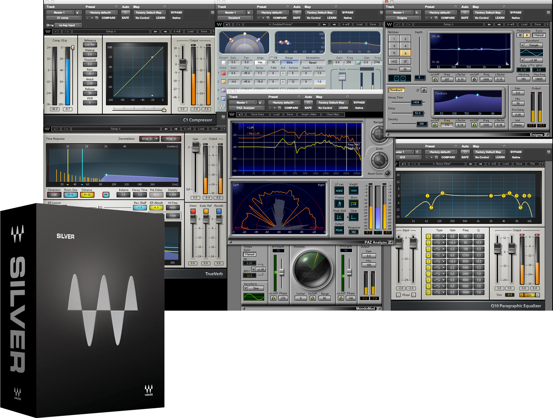Enable BYPASS on the Q10 Paragraphic Equalizer

click(x=516, y=152)
